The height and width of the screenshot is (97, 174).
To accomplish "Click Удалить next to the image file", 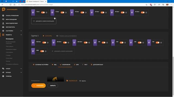I will [x=83, y=81].
